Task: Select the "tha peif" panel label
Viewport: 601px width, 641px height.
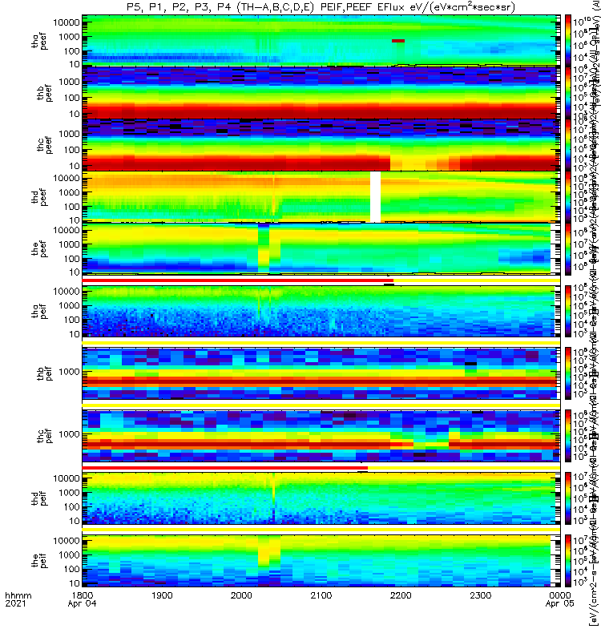Action: [x=39, y=311]
